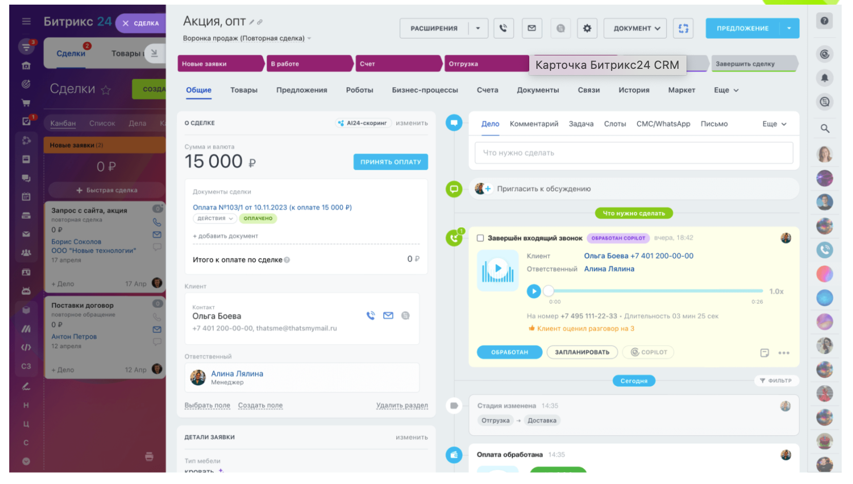Open notifications bell in right sidebar
The height and width of the screenshot is (484, 853).
(824, 78)
